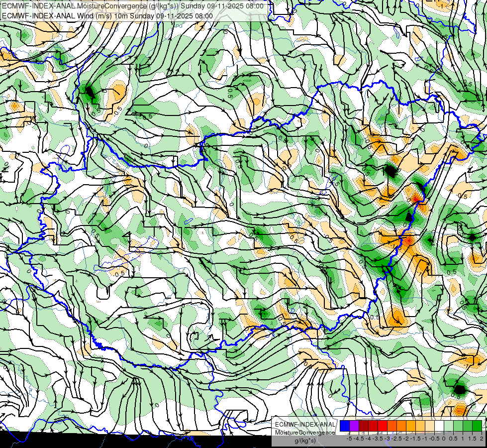Select the darkest red swatch from -4.5 to -4
The width and height of the screenshot is (487, 448).
click(364, 426)
